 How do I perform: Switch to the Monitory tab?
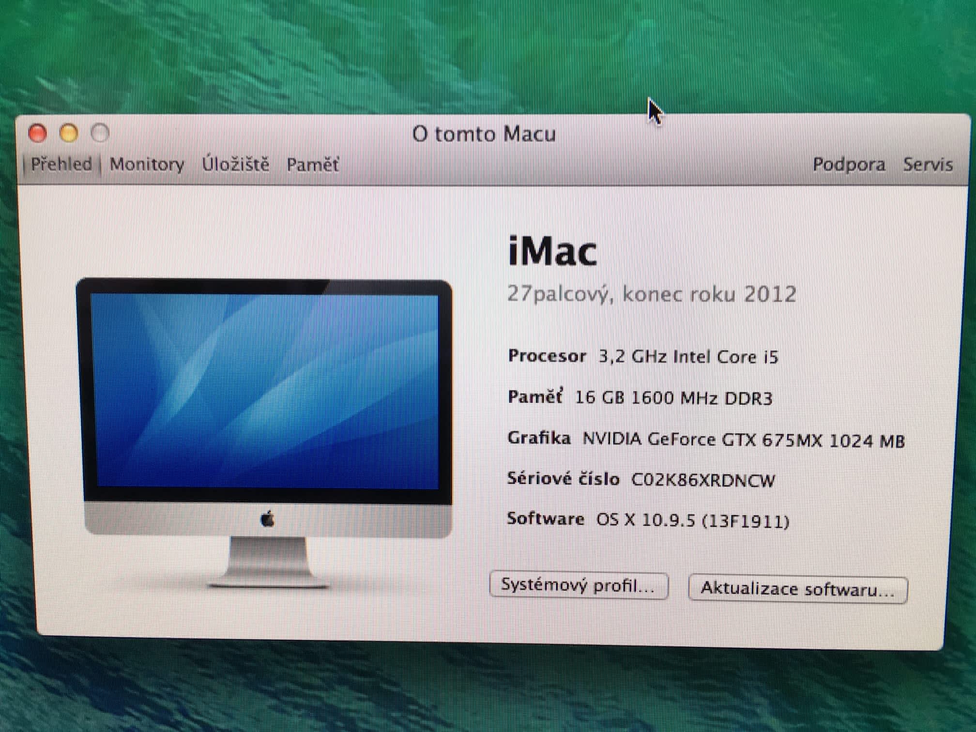click(147, 165)
